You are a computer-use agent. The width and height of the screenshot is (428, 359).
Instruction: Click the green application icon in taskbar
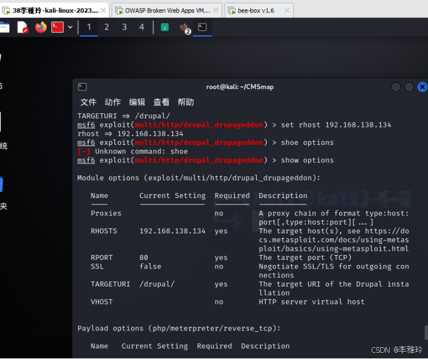[165, 27]
